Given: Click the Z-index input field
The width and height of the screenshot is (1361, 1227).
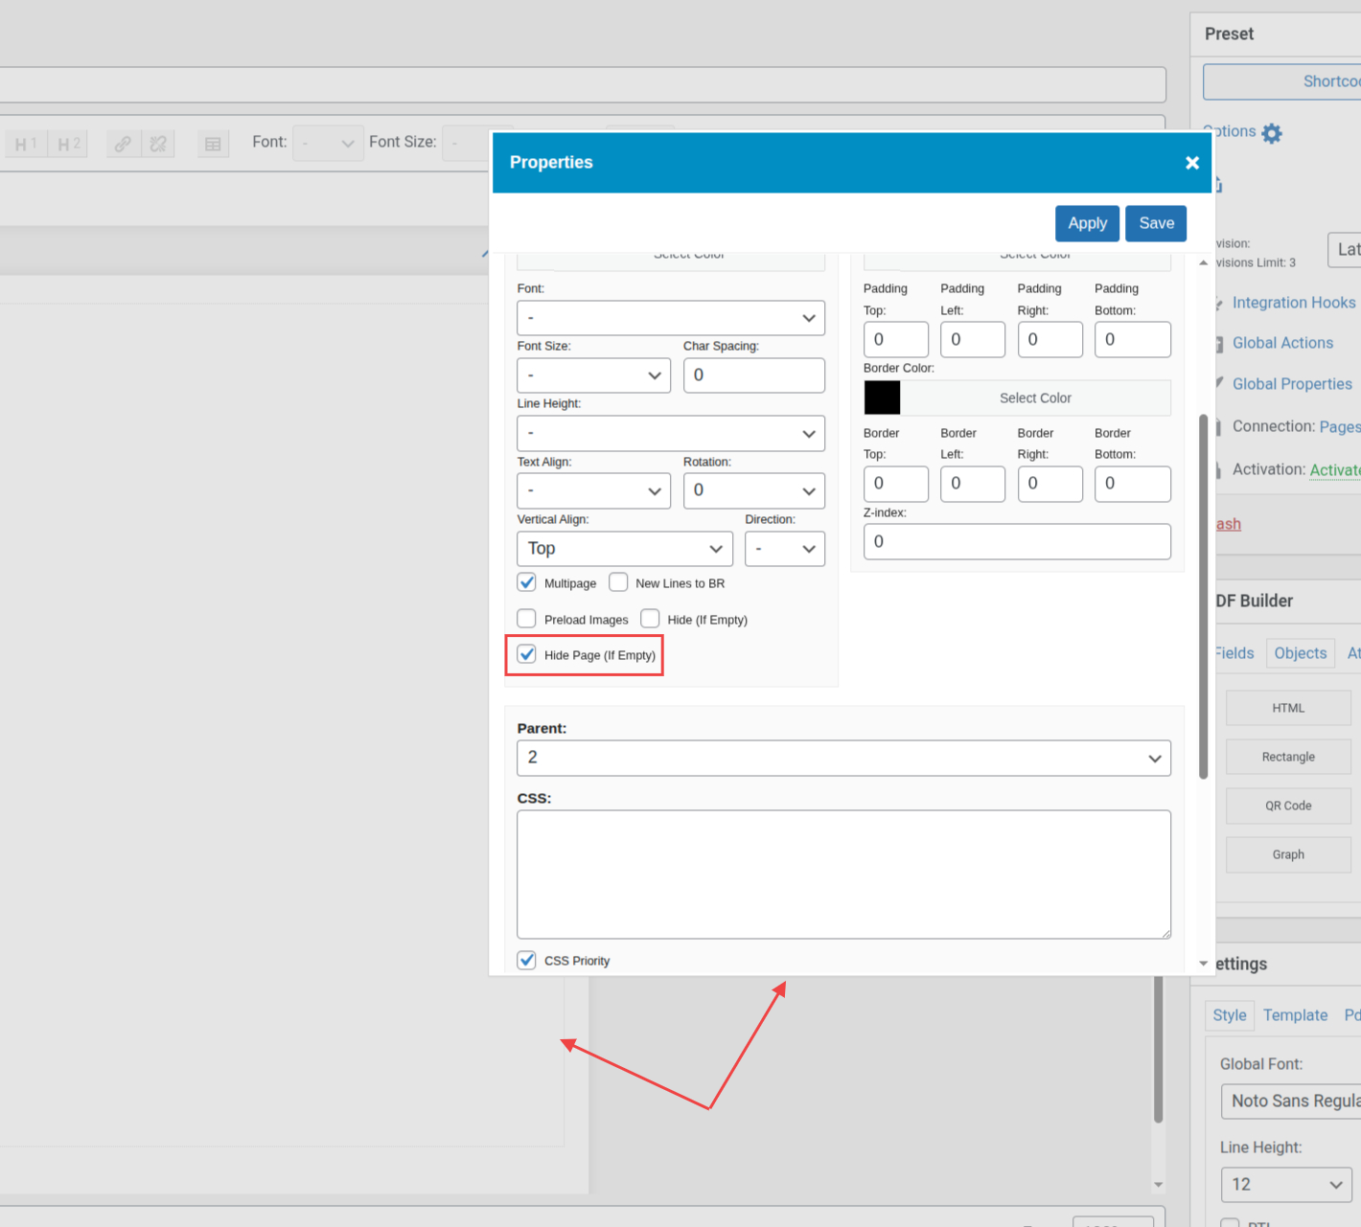Looking at the screenshot, I should coord(1017,541).
